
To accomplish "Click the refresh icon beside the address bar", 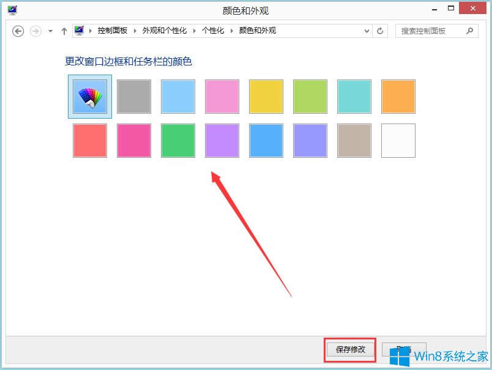I will point(380,31).
